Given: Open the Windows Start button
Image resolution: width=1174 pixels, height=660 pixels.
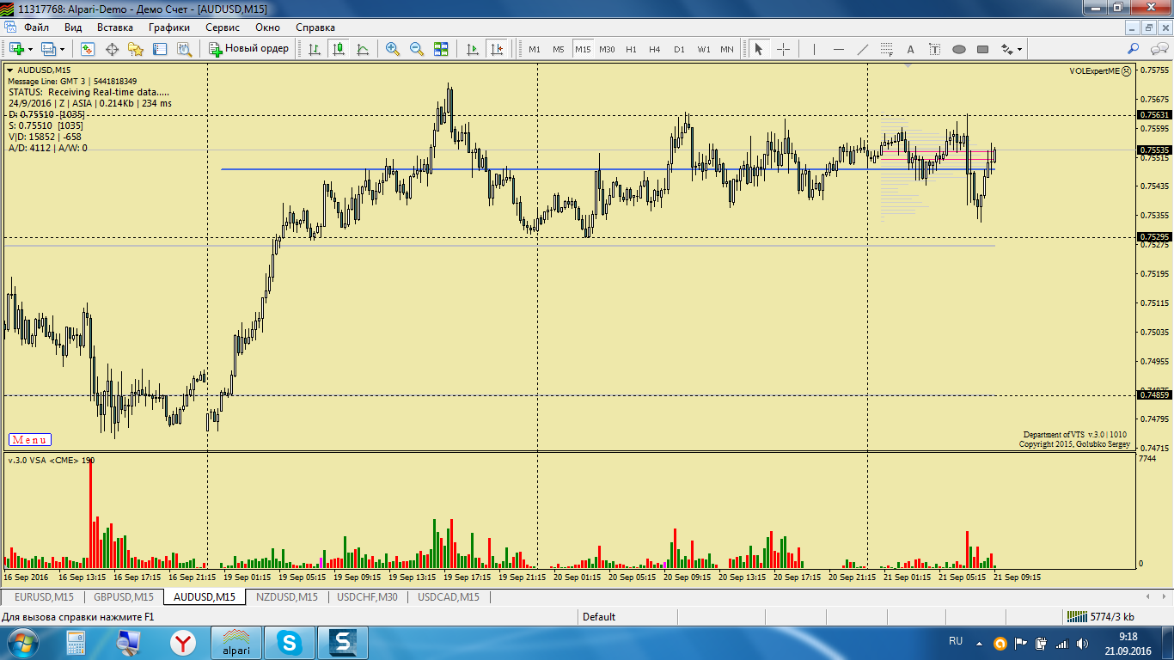Looking at the screenshot, I should click(22, 643).
